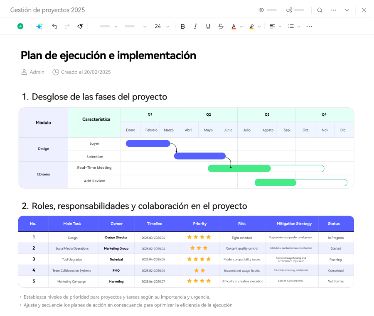Select the format painter tool
Image resolution: width=374 pixels, height=316 pixels.
pyautogui.click(x=80, y=26)
